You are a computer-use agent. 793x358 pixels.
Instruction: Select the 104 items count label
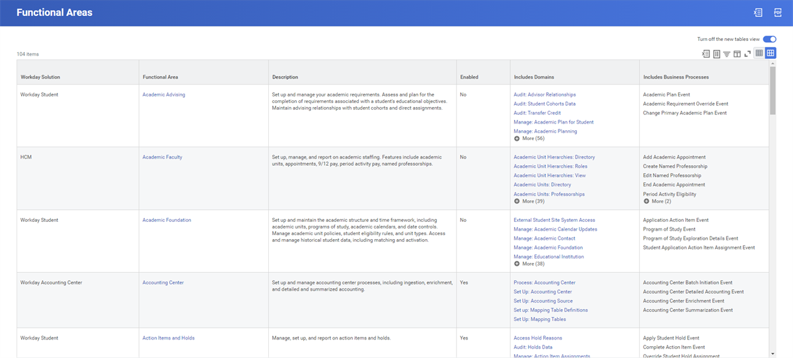click(x=28, y=54)
